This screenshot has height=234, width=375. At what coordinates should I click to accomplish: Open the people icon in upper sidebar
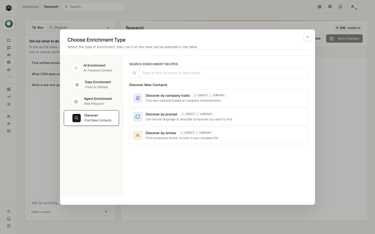pyautogui.click(x=9, y=55)
